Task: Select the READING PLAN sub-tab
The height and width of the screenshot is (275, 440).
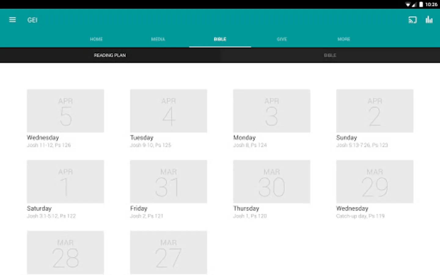Action: pos(110,55)
